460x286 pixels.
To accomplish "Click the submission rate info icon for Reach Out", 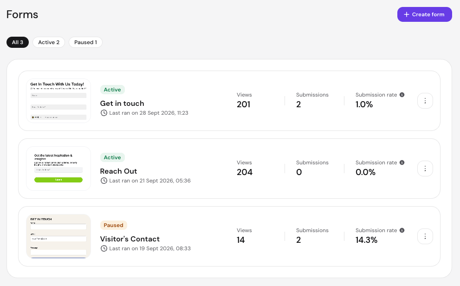I will tap(402, 162).
